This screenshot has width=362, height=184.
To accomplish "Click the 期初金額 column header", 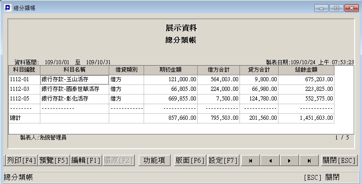I will click(171, 70).
